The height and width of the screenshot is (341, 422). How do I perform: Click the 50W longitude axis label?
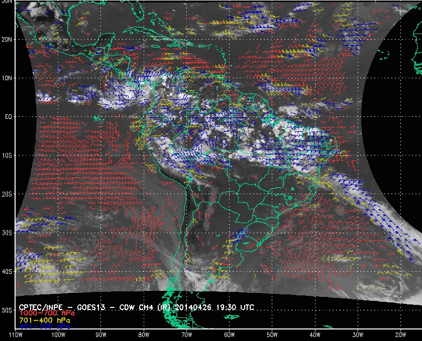pyautogui.click(x=272, y=334)
